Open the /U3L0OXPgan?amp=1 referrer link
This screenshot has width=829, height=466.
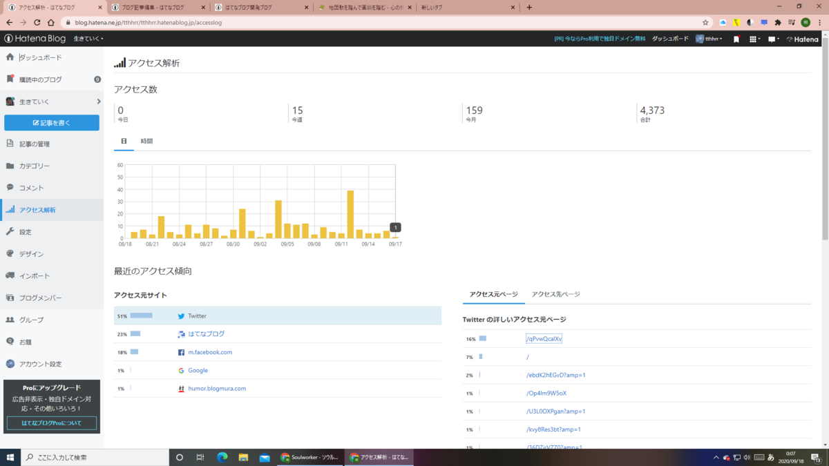point(555,411)
